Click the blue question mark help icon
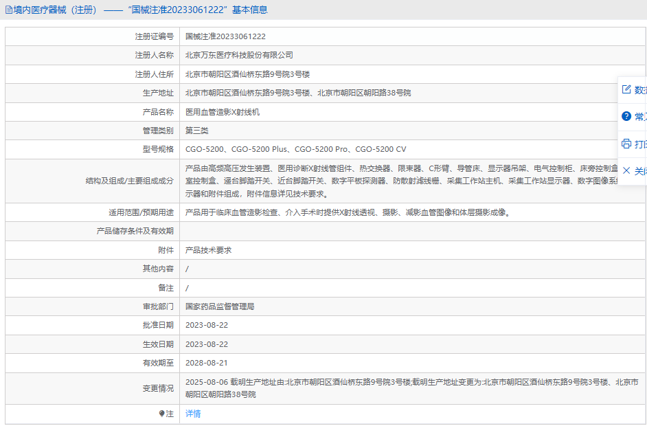The width and height of the screenshot is (647, 426). click(626, 117)
